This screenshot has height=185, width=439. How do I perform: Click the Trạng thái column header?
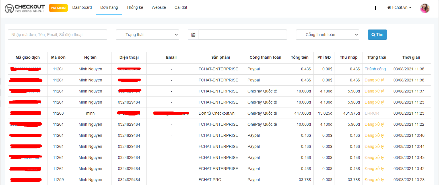pyautogui.click(x=377, y=57)
